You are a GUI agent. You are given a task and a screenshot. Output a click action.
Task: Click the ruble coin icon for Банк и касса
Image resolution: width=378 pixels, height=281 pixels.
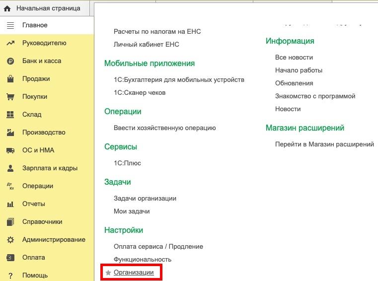[x=10, y=61]
